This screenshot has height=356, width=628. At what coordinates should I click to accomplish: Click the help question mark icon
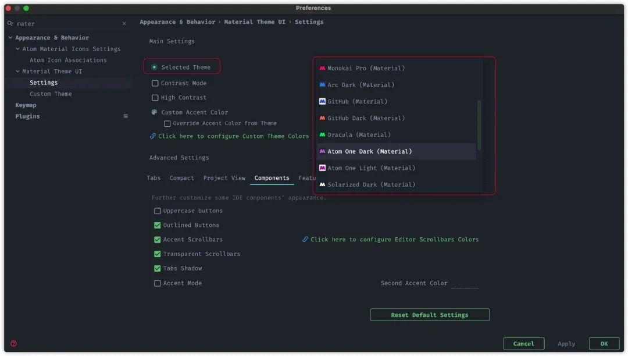coord(13,344)
